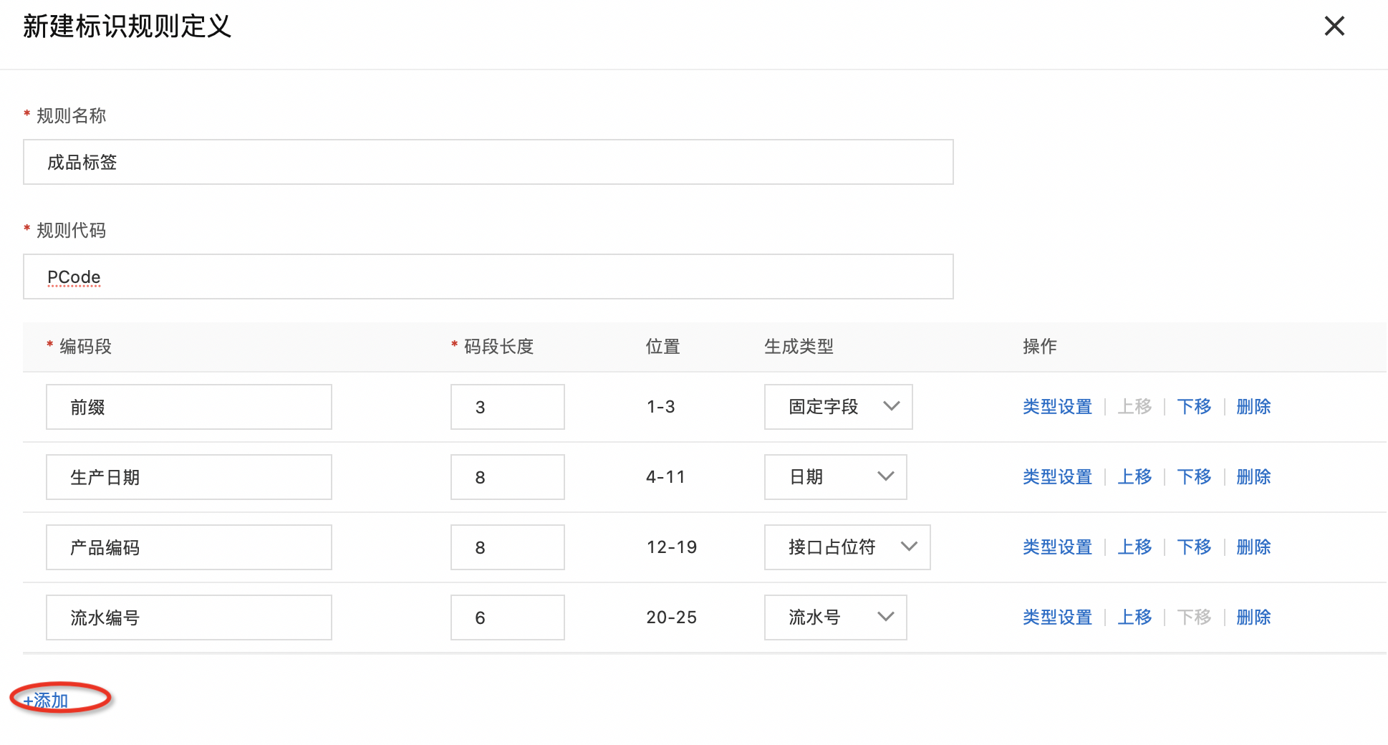The height and width of the screenshot is (745, 1388).
Task: Open the 日期 type dropdown
Action: [836, 477]
